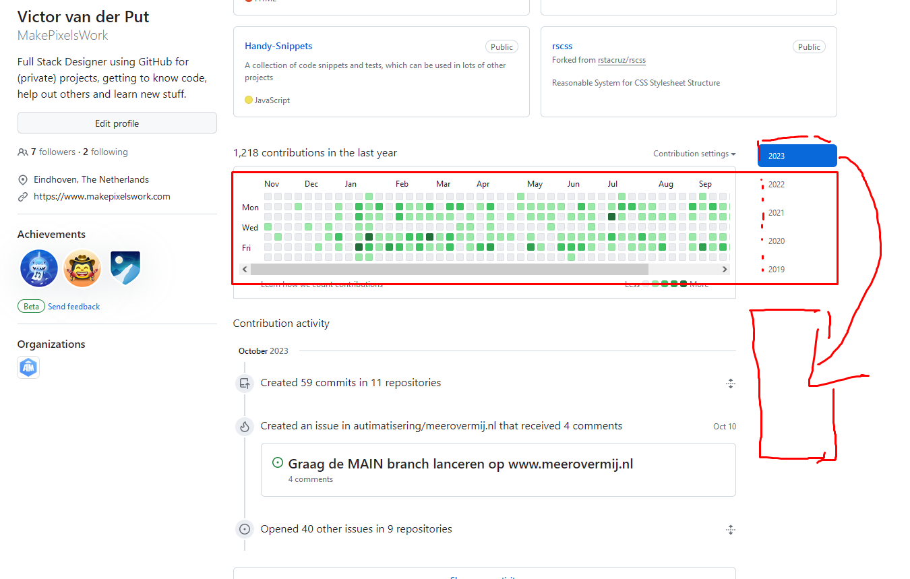
Task: Click the commit icon beside 'Created 59 commits'
Action: click(244, 383)
